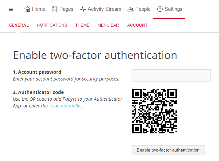
Task: Click Enable two-factor authentication button
Action: point(168,150)
